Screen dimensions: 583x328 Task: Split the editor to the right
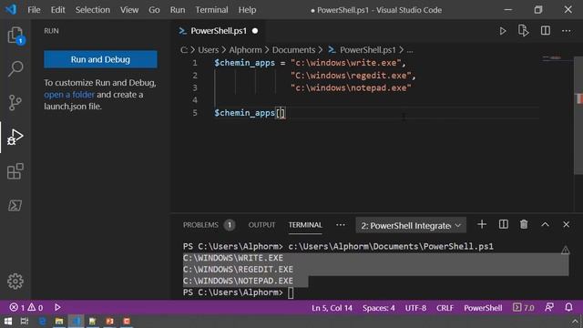546,30
